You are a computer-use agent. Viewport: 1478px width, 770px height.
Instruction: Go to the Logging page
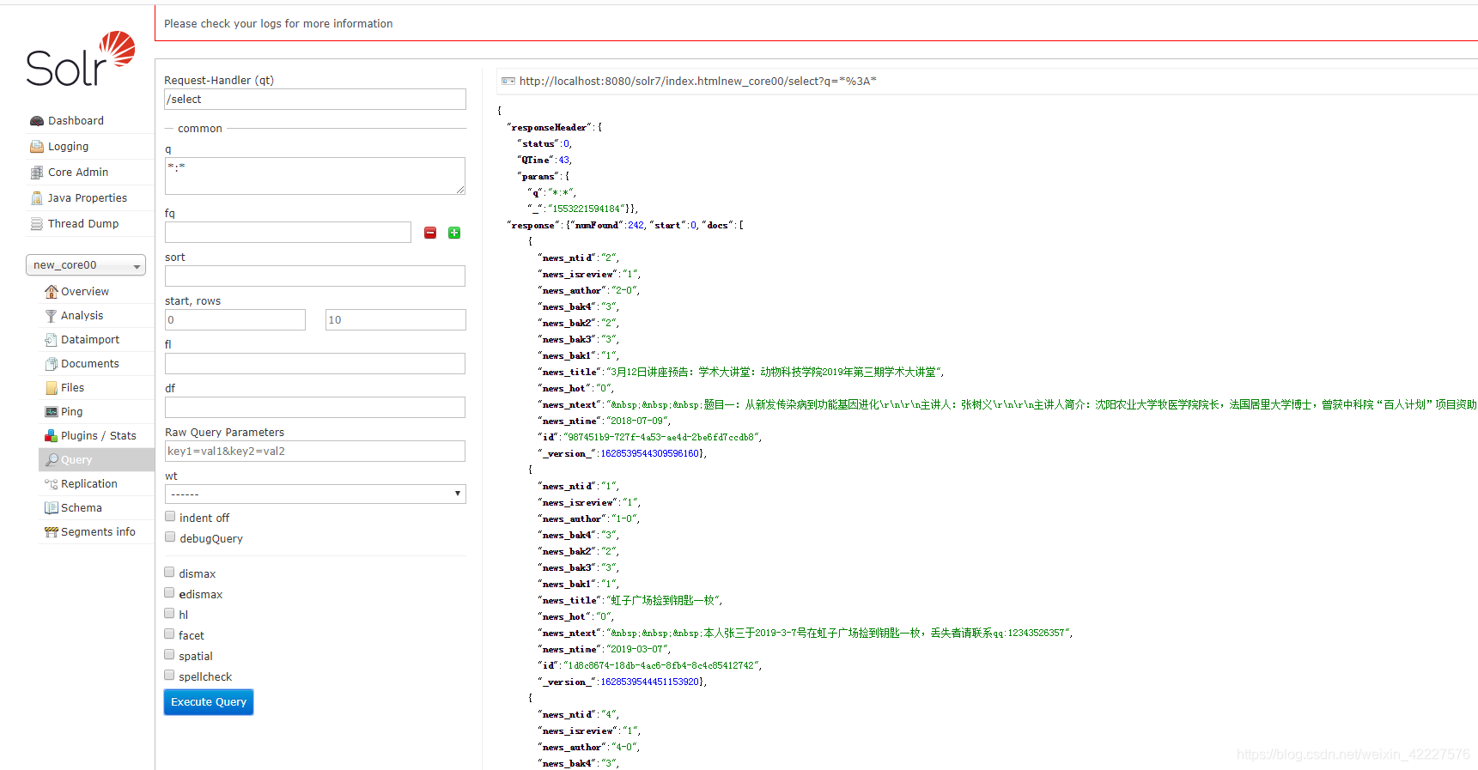click(68, 147)
